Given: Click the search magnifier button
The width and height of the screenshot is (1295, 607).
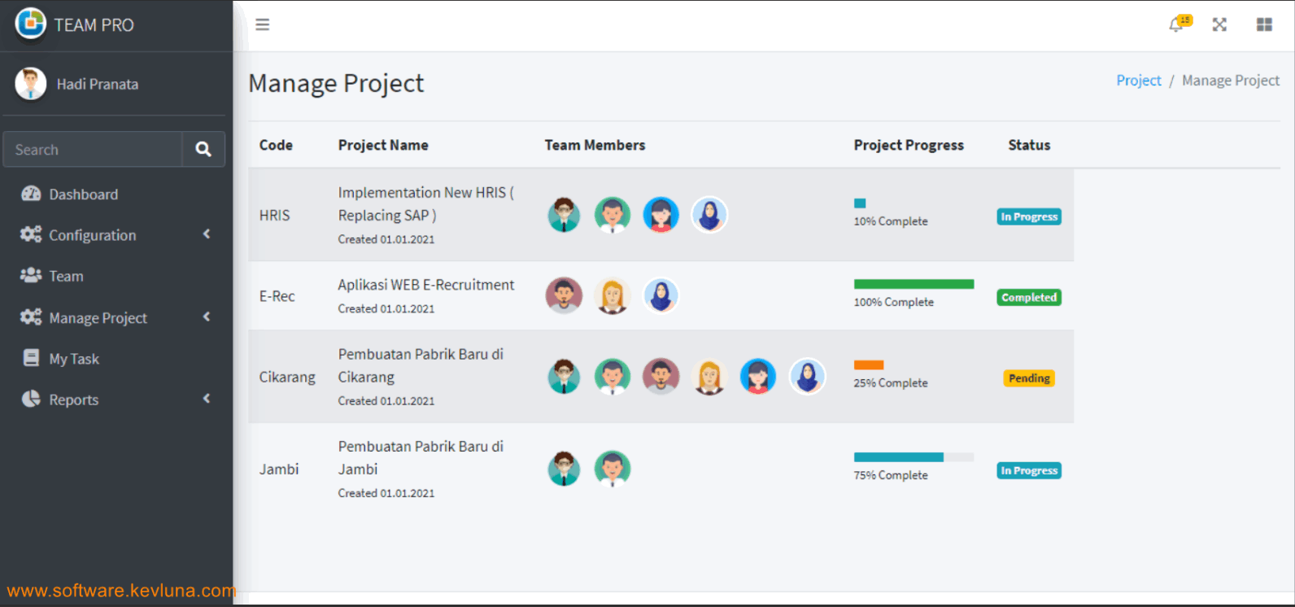Looking at the screenshot, I should (x=203, y=150).
